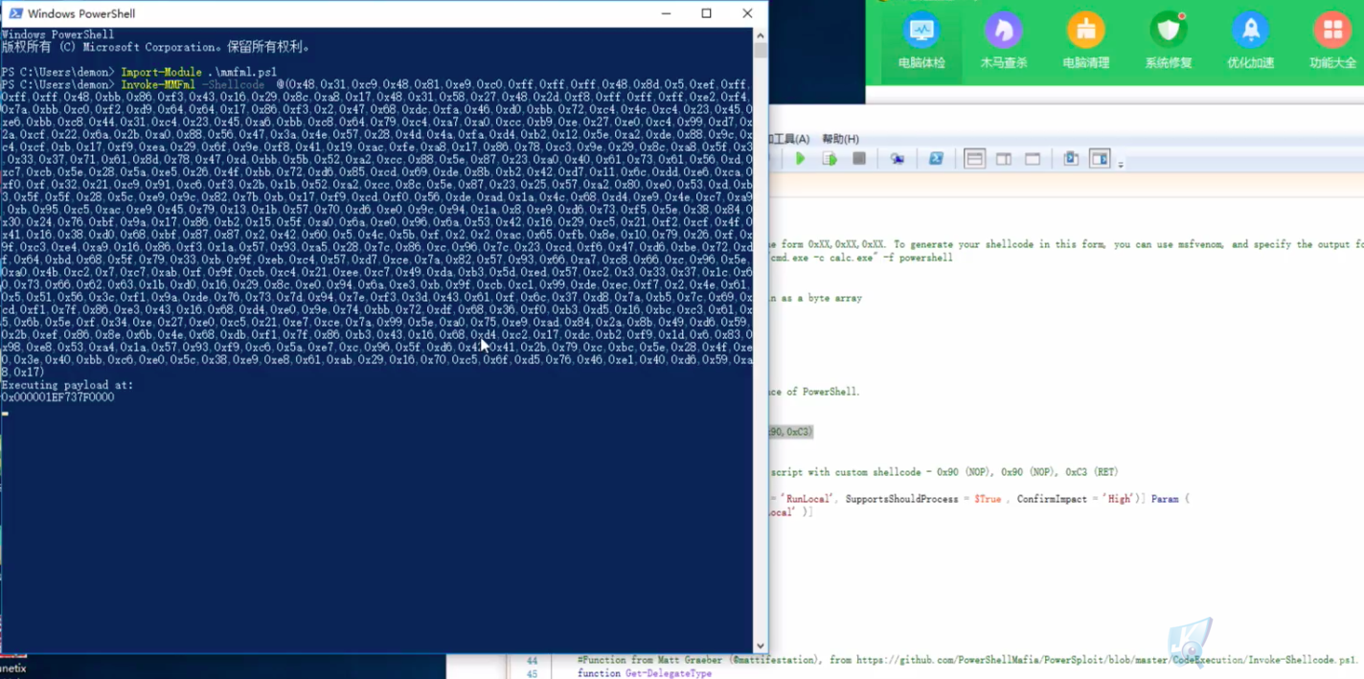
Task: Open 电脑清理 cleanup tool
Action: pyautogui.click(x=1085, y=42)
